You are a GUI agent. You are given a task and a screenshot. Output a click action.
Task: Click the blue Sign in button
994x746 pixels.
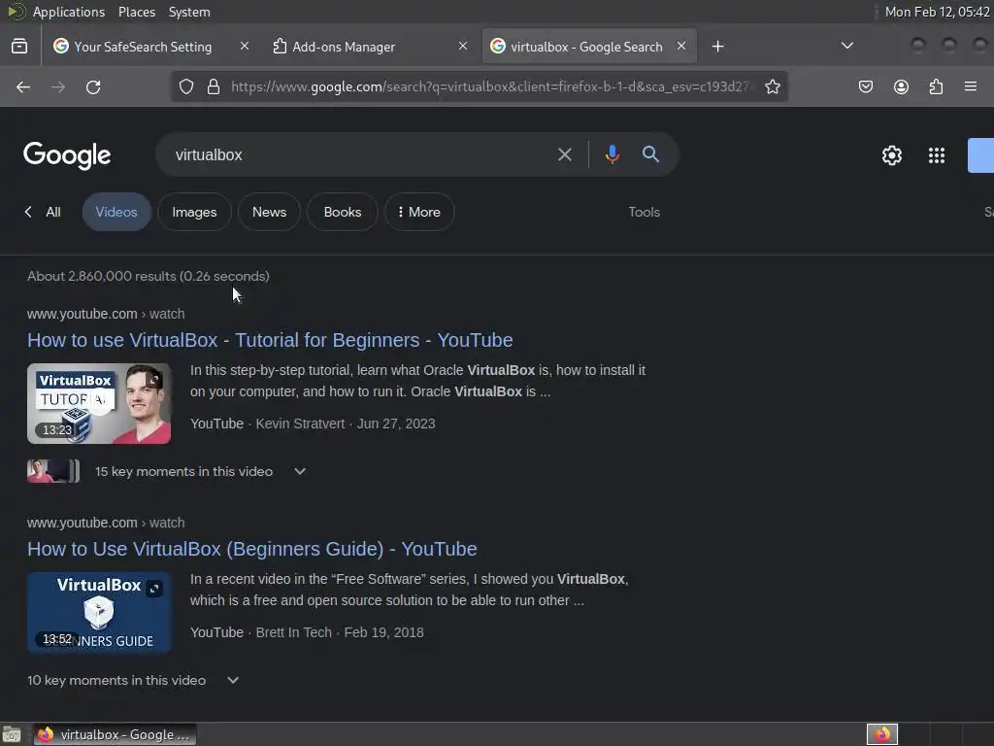tap(980, 155)
